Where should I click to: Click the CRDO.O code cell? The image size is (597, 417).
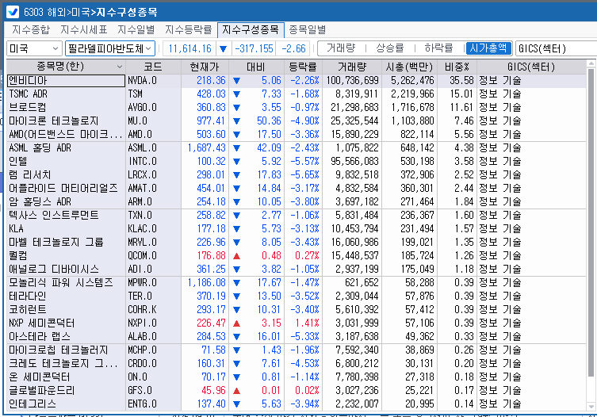tap(153, 364)
